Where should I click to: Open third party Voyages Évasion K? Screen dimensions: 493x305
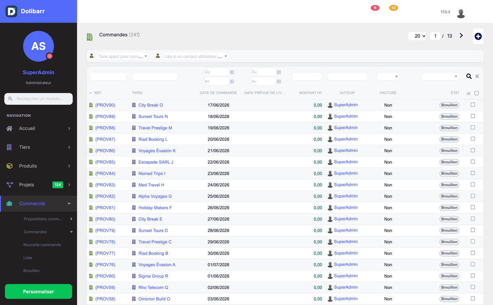click(x=157, y=151)
